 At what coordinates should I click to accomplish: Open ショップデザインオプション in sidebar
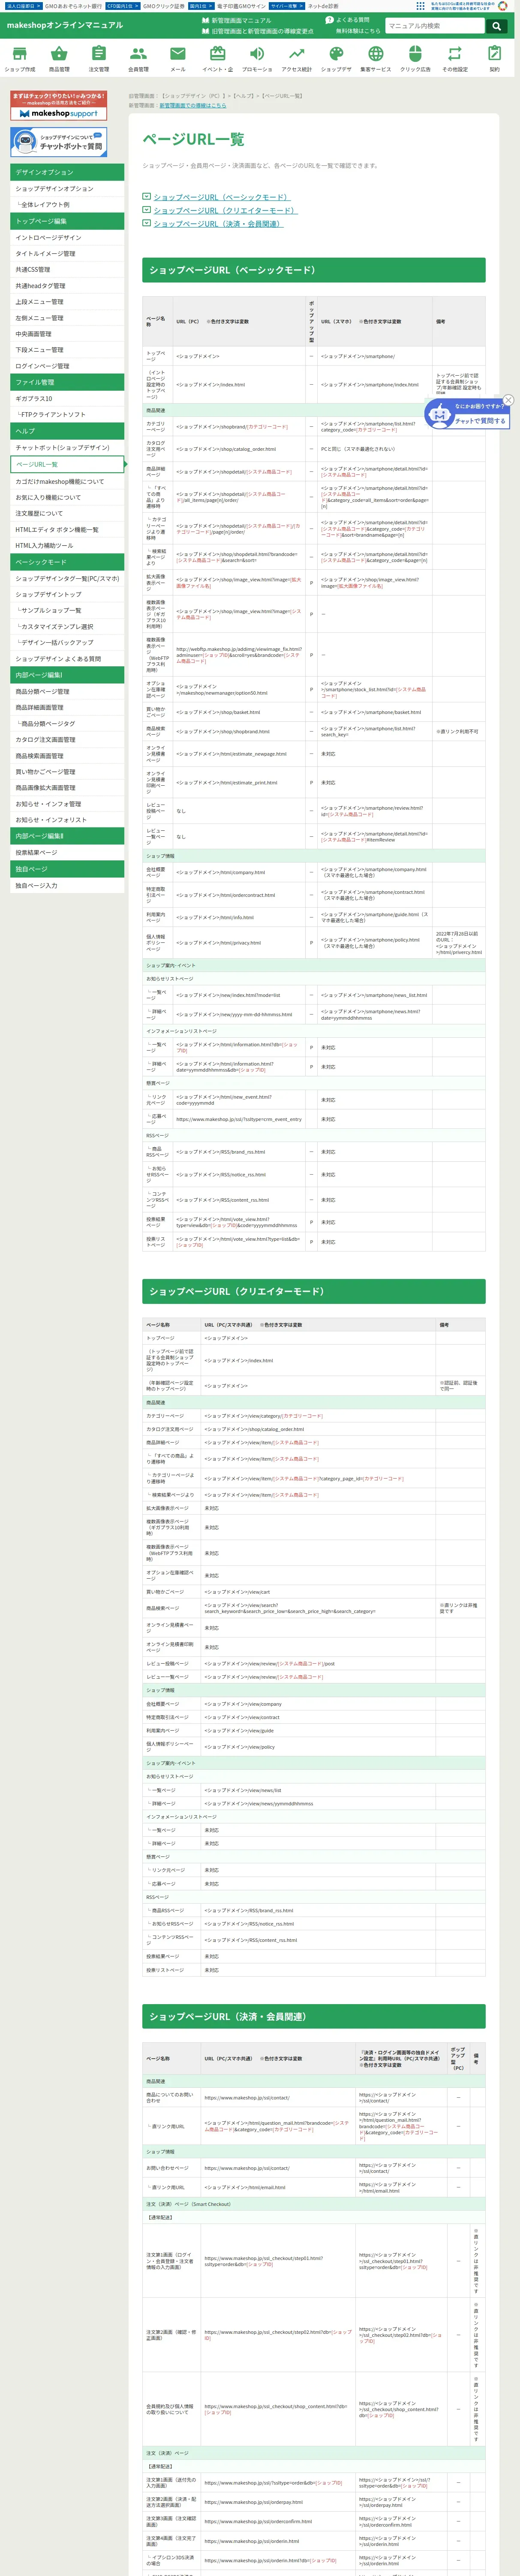point(67,188)
